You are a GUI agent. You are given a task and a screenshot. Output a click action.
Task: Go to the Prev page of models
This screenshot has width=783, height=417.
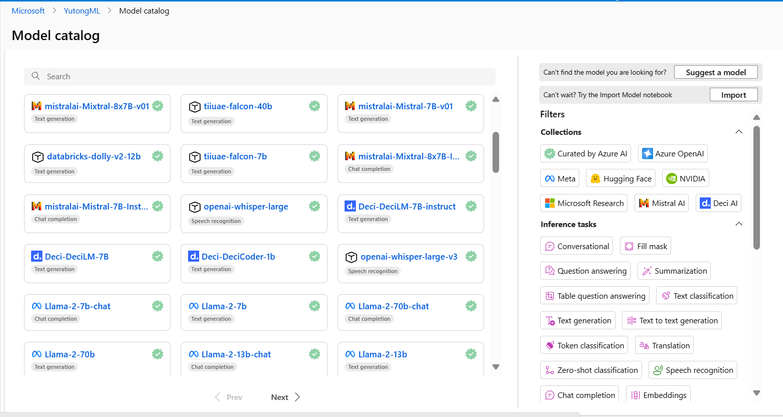click(x=229, y=397)
